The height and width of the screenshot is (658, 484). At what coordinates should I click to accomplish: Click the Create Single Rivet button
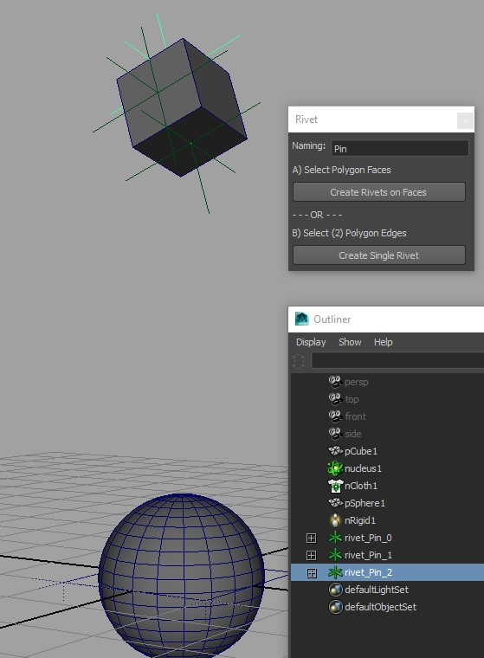tap(379, 255)
